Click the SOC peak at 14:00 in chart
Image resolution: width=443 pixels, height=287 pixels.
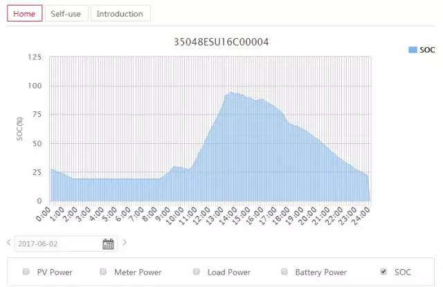tap(232, 93)
